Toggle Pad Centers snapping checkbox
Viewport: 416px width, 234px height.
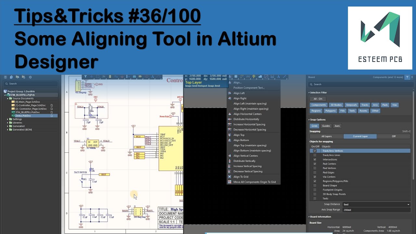[315, 164]
